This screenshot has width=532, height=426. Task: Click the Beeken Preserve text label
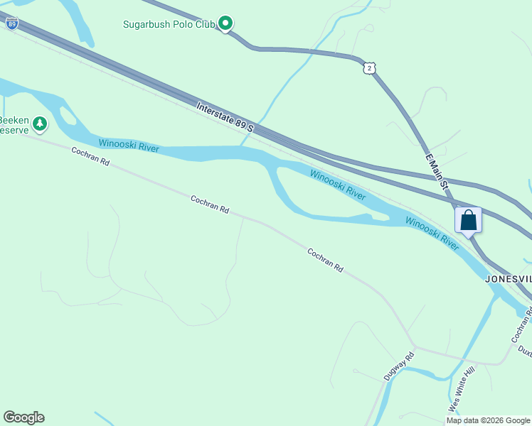[x=14, y=125]
